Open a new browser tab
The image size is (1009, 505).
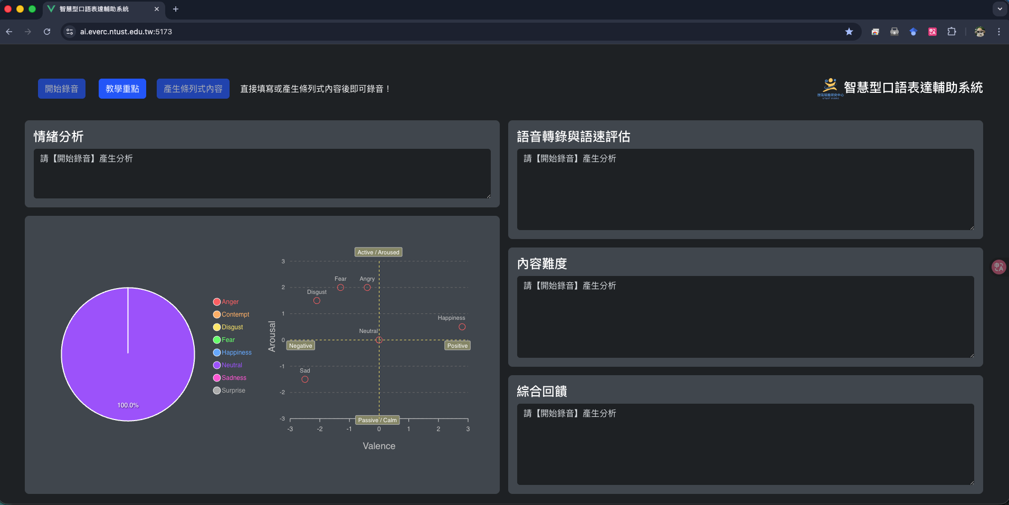(176, 9)
